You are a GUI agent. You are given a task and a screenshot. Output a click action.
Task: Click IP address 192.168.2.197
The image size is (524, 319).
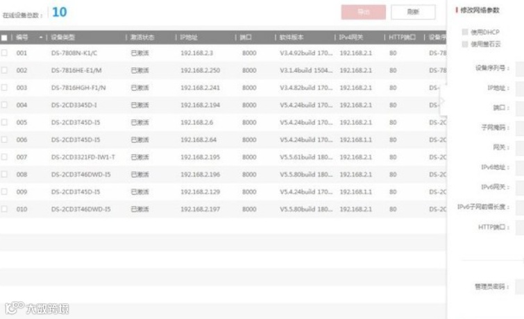tap(200, 209)
